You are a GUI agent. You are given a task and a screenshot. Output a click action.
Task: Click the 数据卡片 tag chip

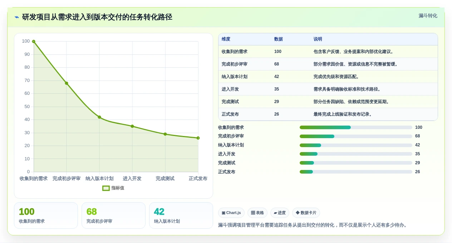(306, 213)
